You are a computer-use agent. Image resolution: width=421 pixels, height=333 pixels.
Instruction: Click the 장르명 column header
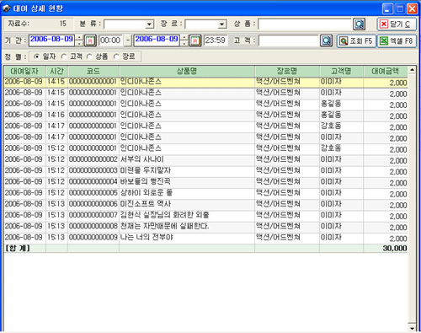[287, 72]
